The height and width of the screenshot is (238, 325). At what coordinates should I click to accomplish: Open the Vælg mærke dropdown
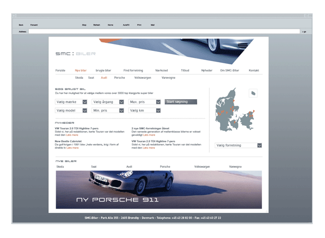71,101
